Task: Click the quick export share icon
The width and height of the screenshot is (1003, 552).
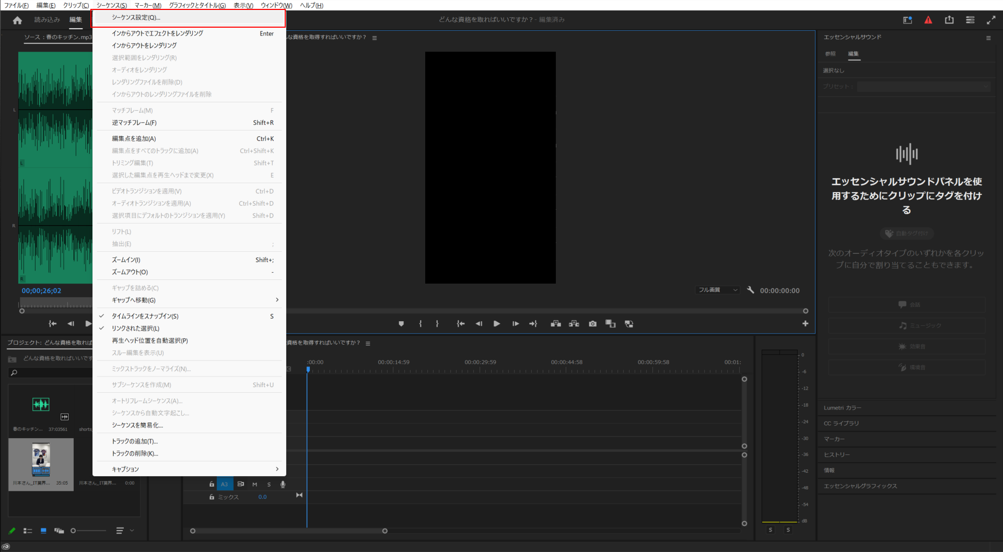Action: click(x=949, y=20)
